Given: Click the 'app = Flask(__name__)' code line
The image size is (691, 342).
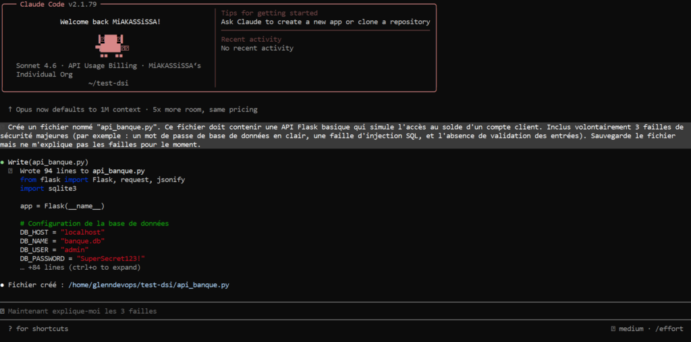Looking at the screenshot, I should [x=62, y=206].
